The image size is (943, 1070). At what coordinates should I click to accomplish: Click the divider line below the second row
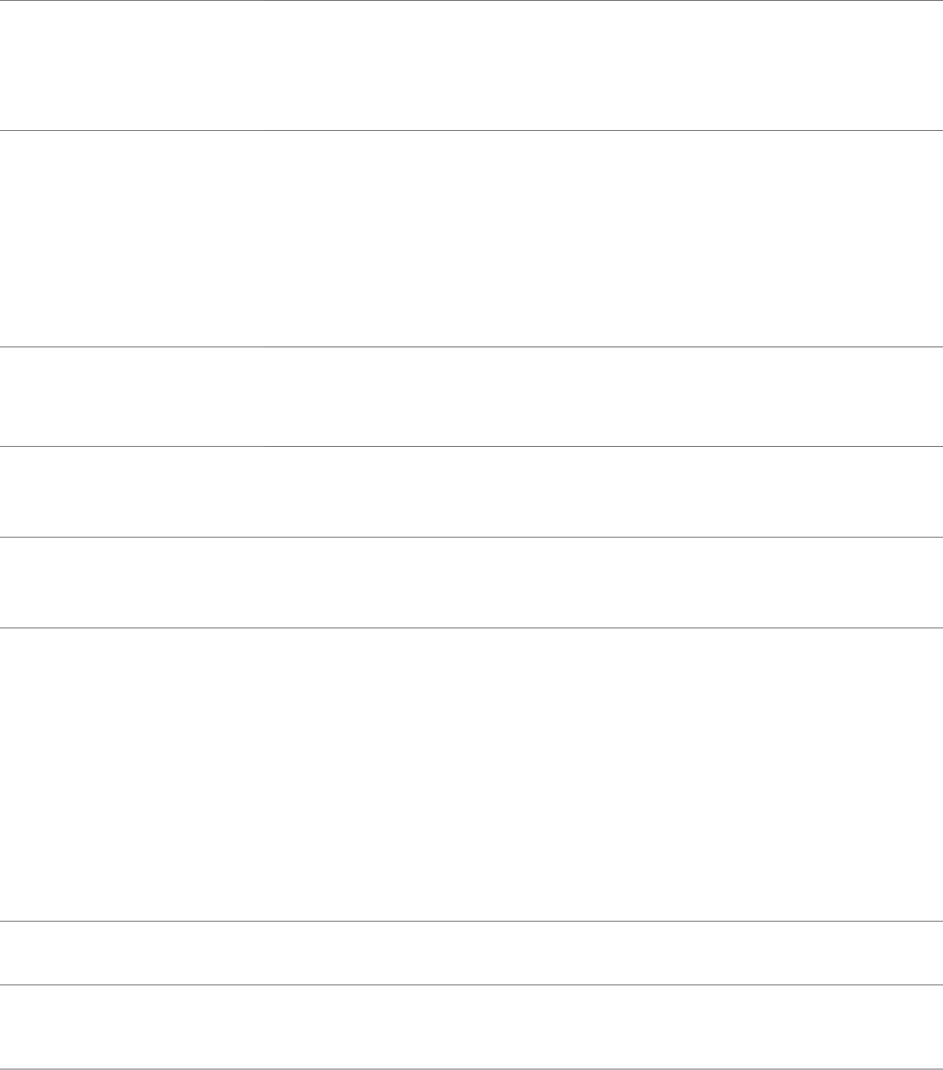[471, 346]
